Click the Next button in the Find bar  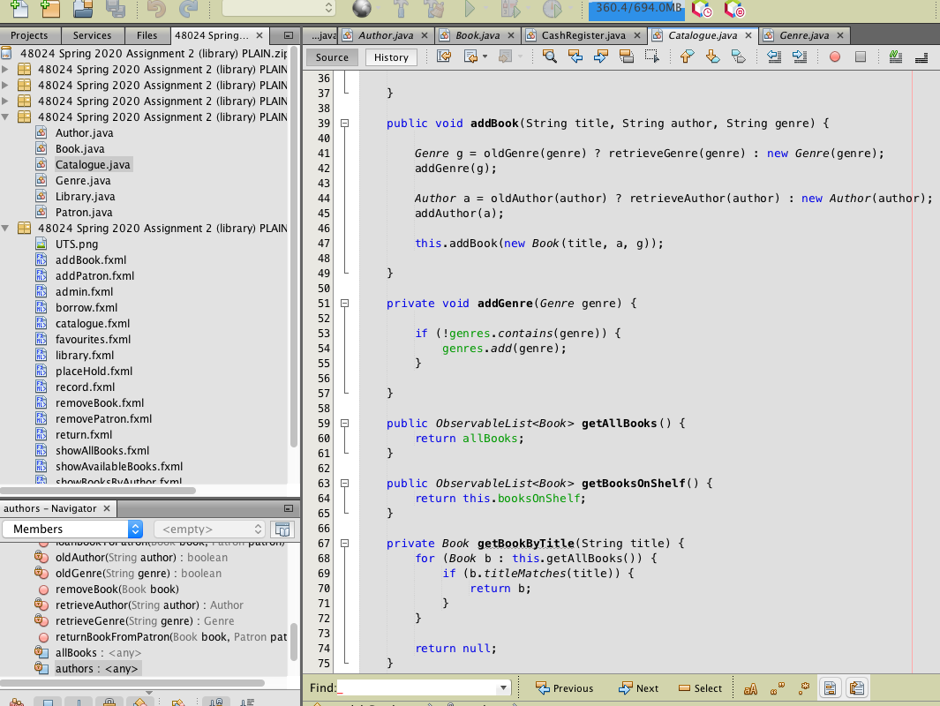638,687
